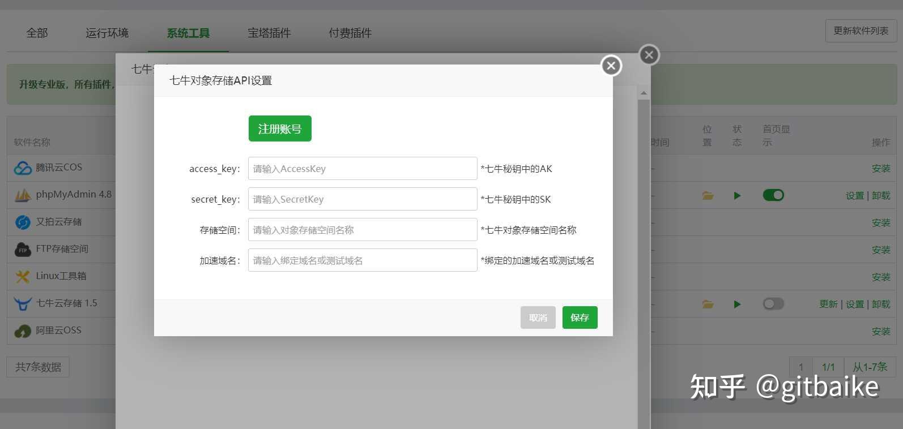The width and height of the screenshot is (903, 429).
Task: Focus the 加速域名 input field
Action: [363, 260]
